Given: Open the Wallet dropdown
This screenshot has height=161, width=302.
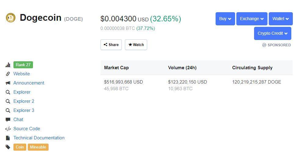Looking at the screenshot, I should pyautogui.click(x=281, y=19).
